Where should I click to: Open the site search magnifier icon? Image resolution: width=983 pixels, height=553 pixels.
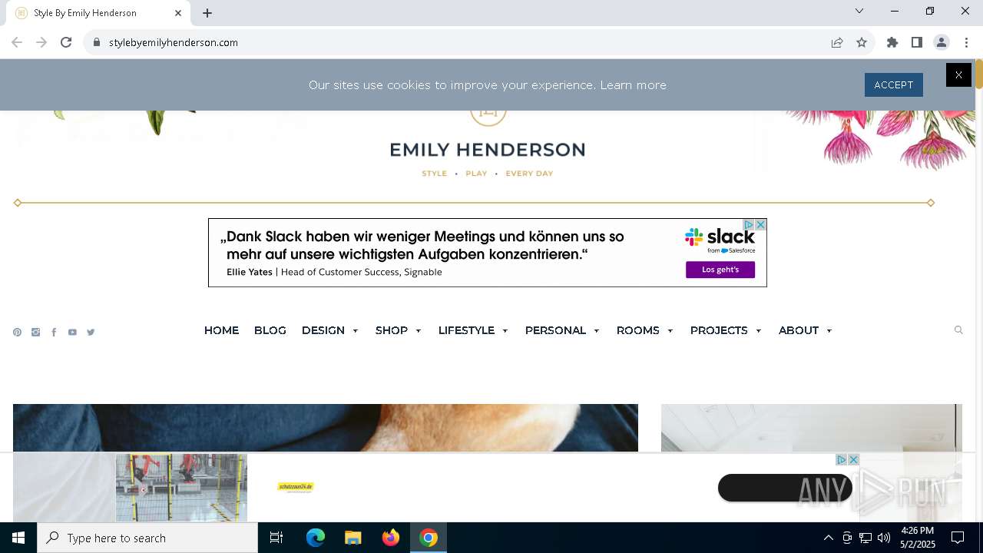tap(958, 330)
